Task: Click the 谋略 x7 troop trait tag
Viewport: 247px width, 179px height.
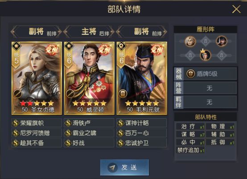Action: coord(190,134)
